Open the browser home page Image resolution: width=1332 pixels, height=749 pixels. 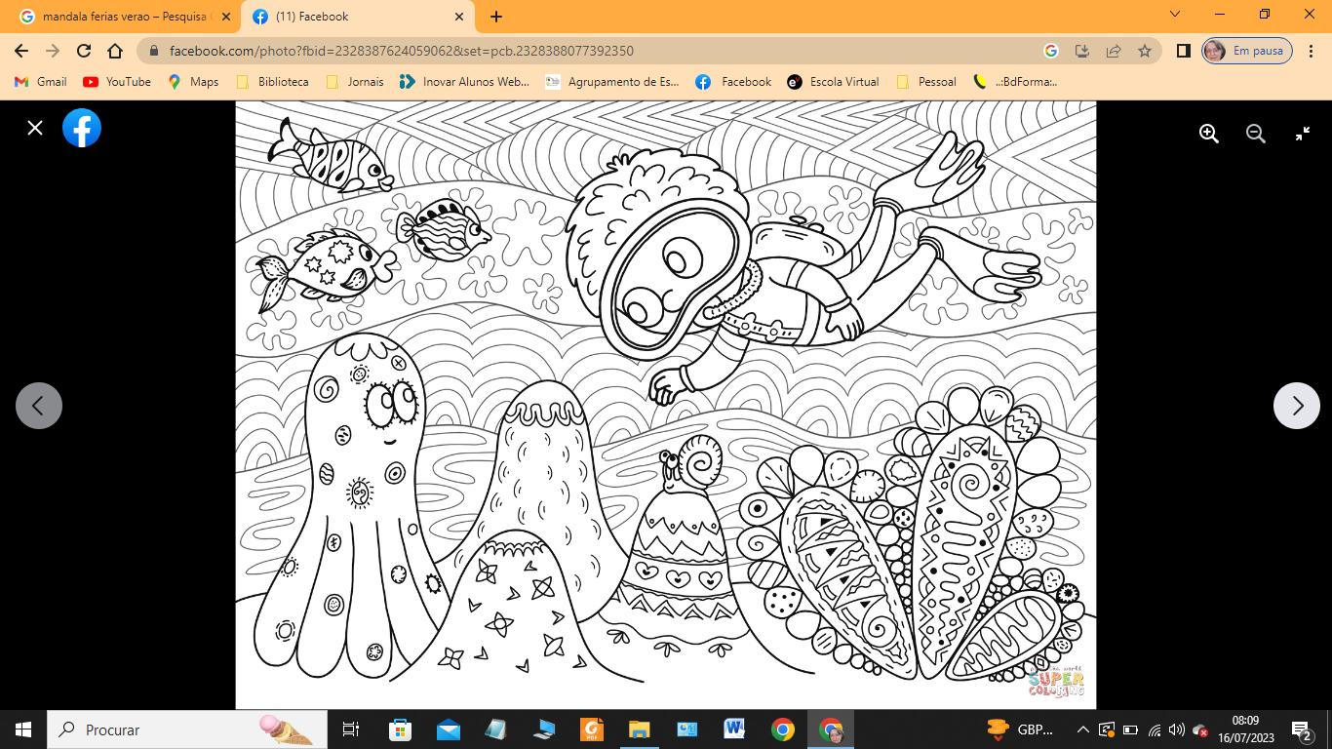pyautogui.click(x=115, y=51)
